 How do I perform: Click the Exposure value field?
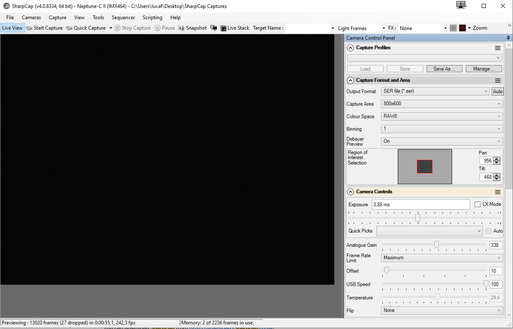tap(421, 204)
